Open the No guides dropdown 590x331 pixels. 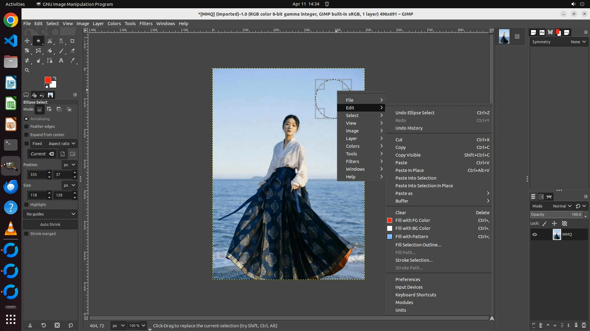click(50, 214)
